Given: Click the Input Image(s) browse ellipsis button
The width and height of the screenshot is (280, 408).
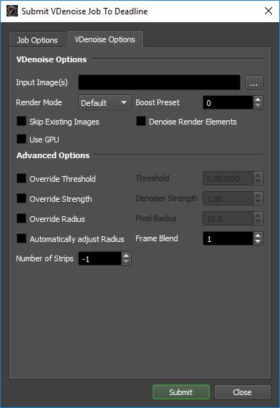Looking at the screenshot, I should (254, 83).
